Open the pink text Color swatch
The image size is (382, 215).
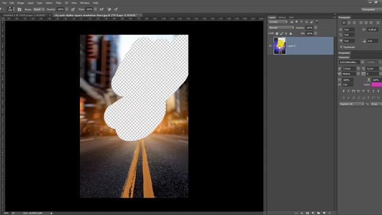pyautogui.click(x=377, y=85)
